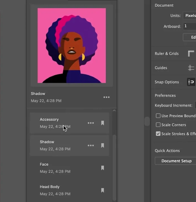Viewport: 196px width, 202px height.
Task: Toggle bookmark on Shadow list entry
Action: tap(102, 145)
